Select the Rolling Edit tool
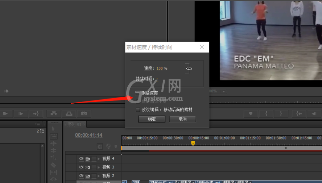 point(53,150)
